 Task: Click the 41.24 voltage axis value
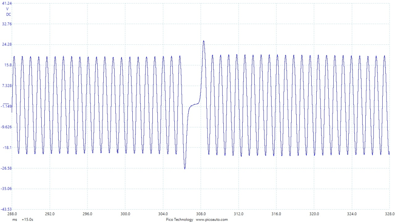click(x=7, y=3)
